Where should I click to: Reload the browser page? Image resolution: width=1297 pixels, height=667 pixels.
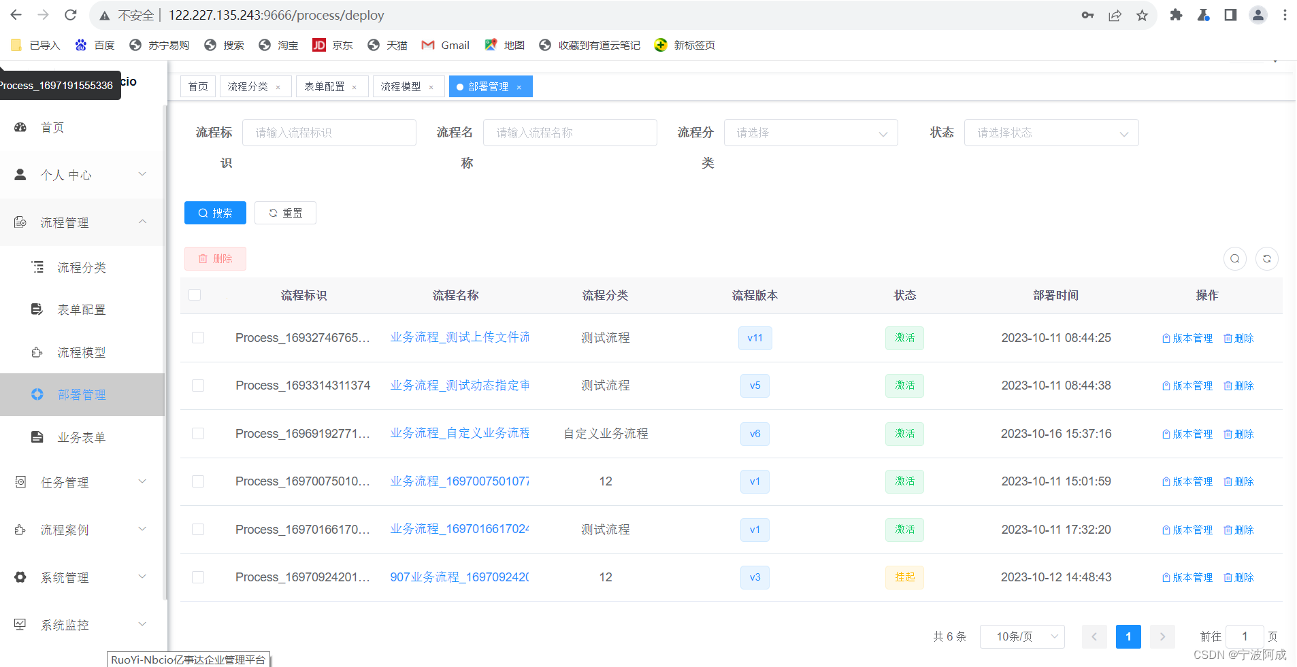(70, 15)
